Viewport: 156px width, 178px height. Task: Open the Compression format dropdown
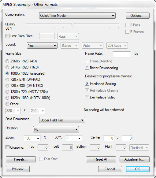77,16
